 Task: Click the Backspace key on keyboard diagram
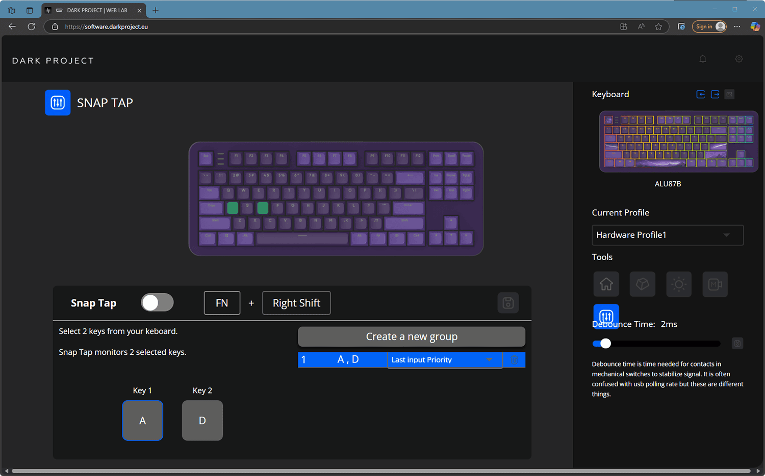(x=410, y=177)
